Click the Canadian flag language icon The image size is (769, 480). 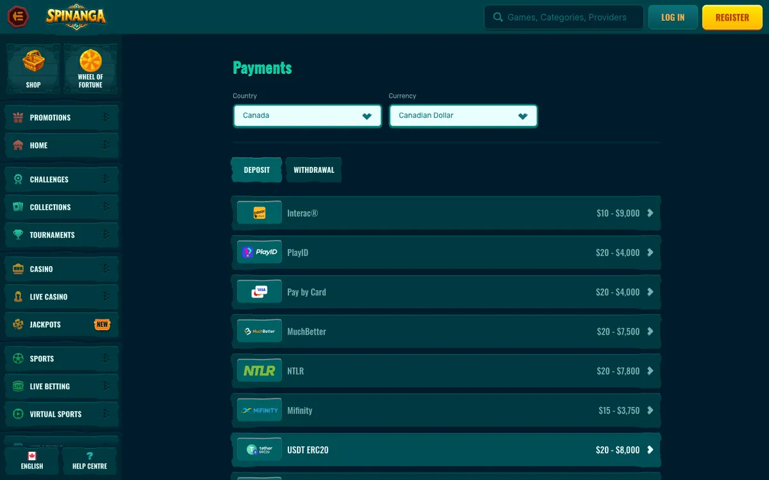(32, 456)
